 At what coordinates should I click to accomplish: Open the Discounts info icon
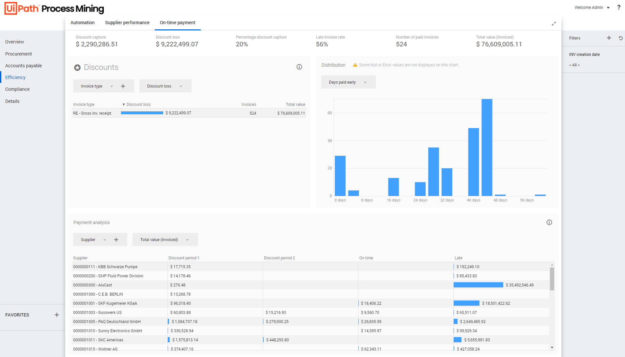[x=299, y=67]
